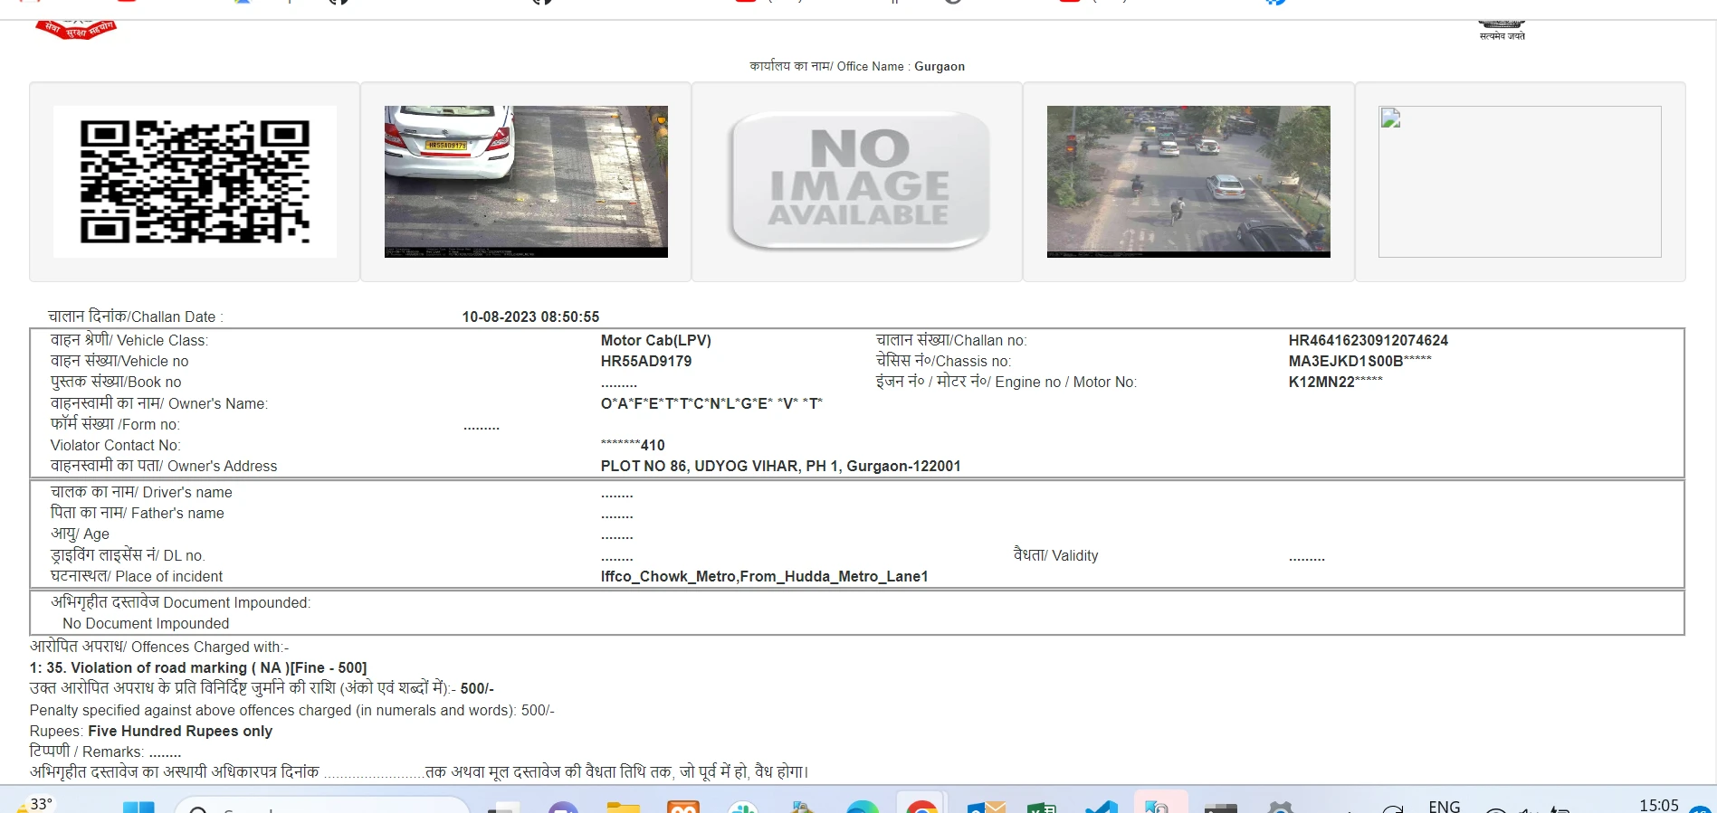Click the ENG language indicator
This screenshot has height=813, width=1717.
point(1444,806)
